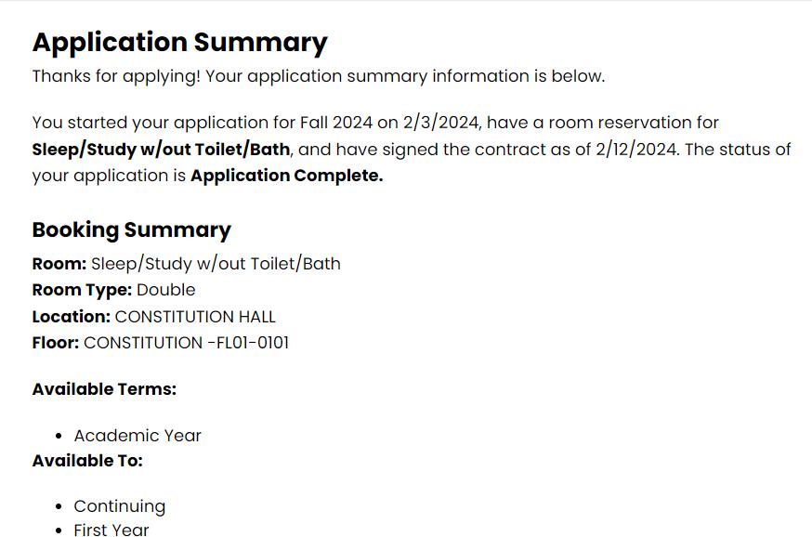The height and width of the screenshot is (537, 812).
Task: Click the Booking Summary heading
Action: (x=132, y=230)
